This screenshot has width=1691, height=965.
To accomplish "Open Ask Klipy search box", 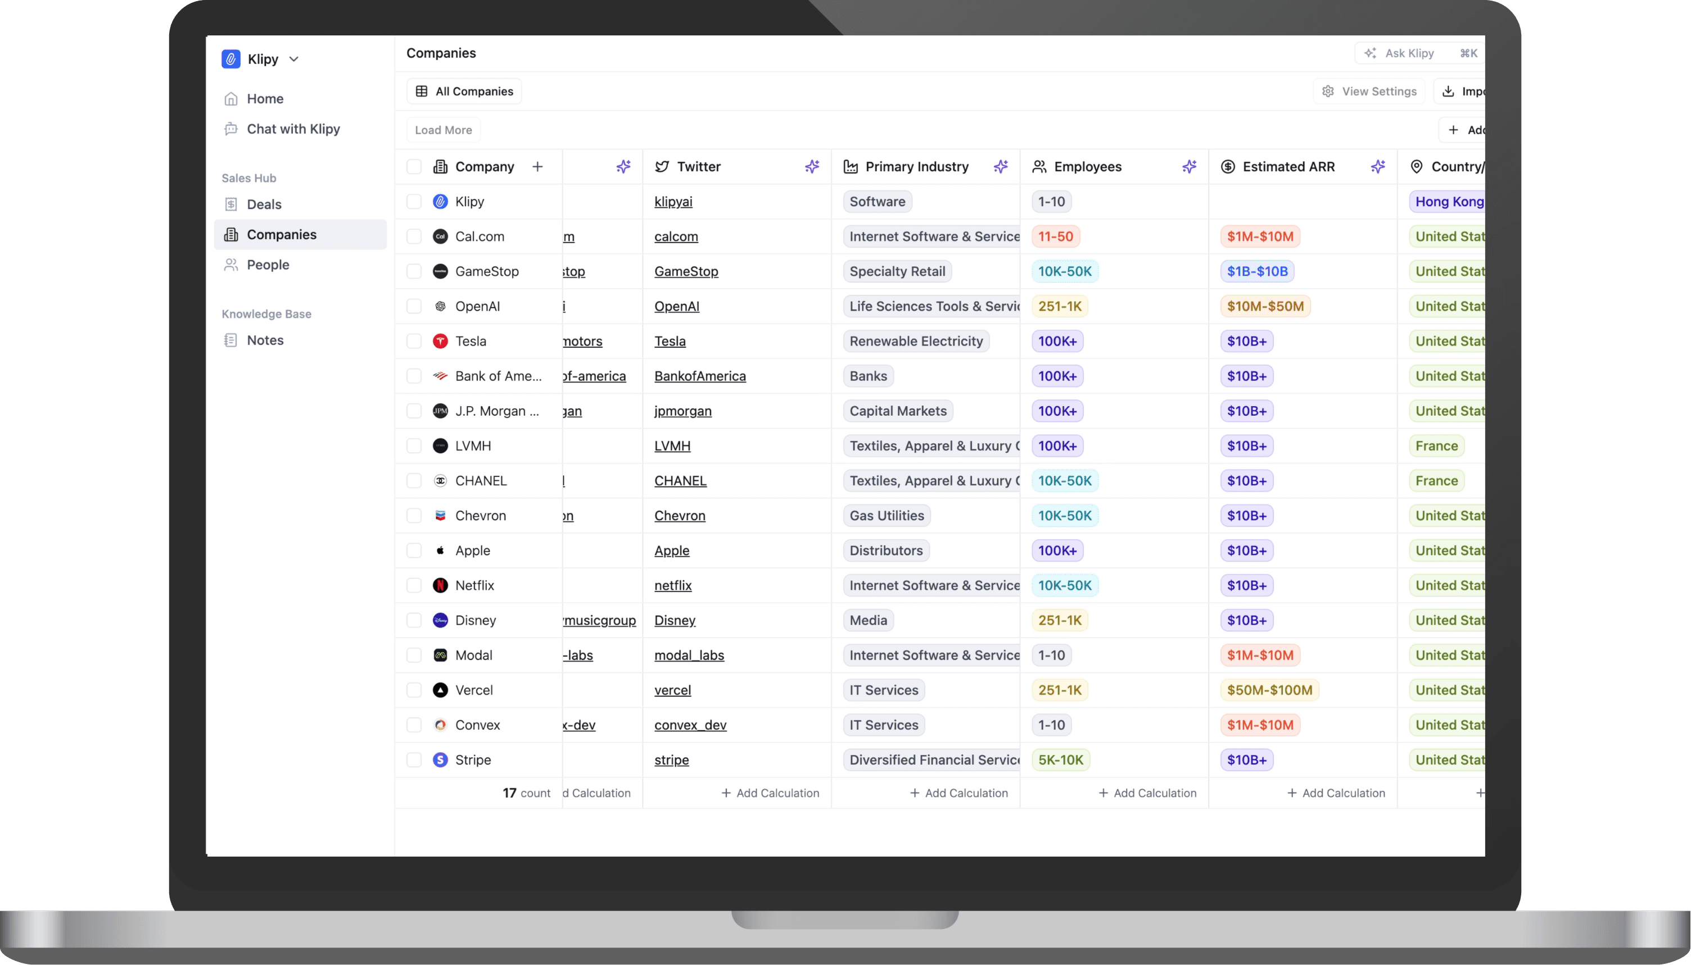I will pos(1419,53).
